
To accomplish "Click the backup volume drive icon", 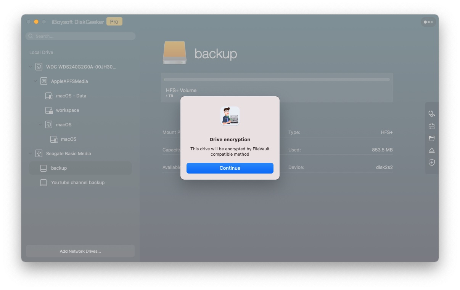I will click(x=43, y=168).
